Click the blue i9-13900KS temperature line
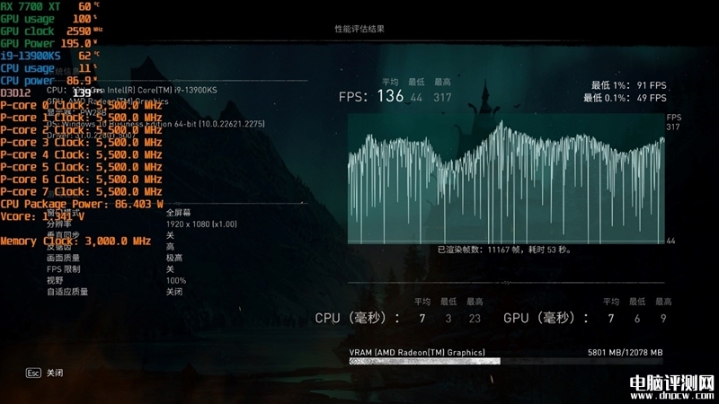This screenshot has height=404, width=719. (x=49, y=56)
